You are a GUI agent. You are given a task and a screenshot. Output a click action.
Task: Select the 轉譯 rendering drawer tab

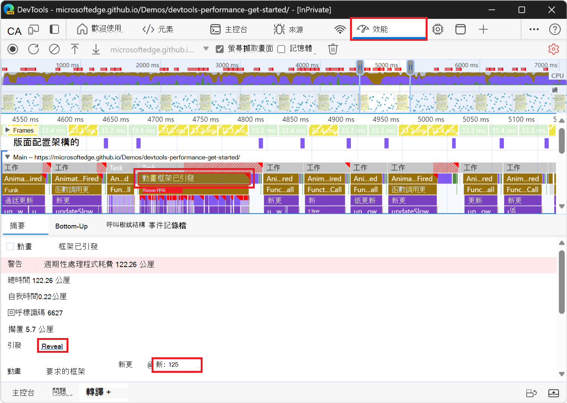[x=94, y=392]
